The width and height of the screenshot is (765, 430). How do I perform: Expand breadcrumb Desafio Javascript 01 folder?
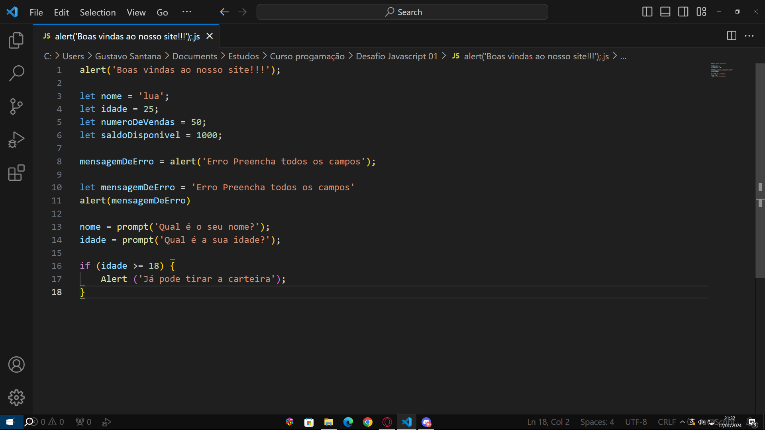pos(397,56)
